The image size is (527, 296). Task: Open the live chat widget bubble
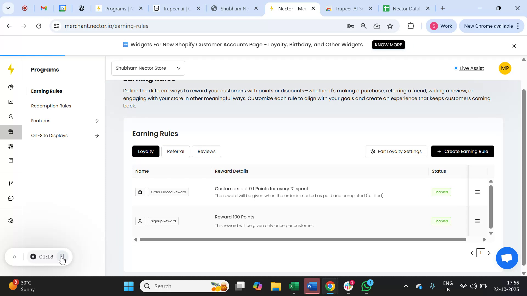pyautogui.click(x=507, y=258)
